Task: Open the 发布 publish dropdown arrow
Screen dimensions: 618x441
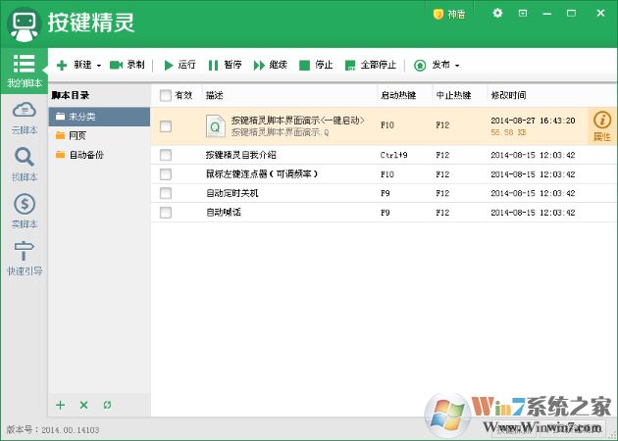Action: pos(456,65)
